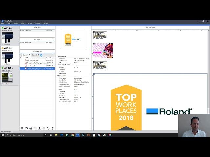Switch to Queue B tab
This screenshot has width=210, height=157.
[x=34, y=55]
